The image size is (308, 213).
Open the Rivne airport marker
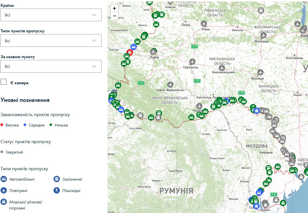click(x=204, y=24)
